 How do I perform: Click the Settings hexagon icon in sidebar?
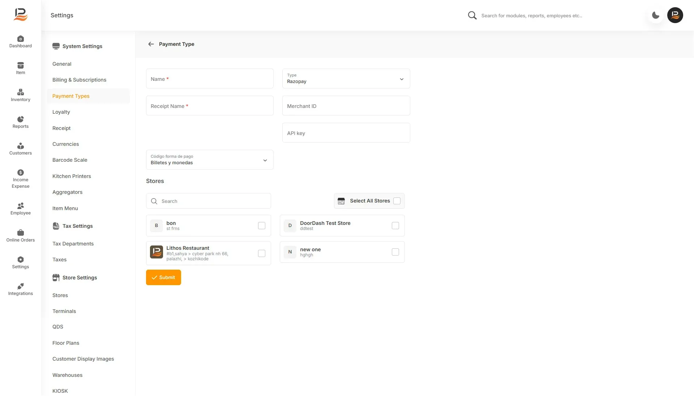tap(21, 260)
